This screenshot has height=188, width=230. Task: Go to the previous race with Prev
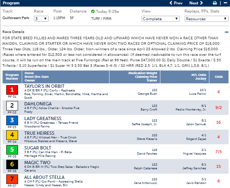[176, 3]
